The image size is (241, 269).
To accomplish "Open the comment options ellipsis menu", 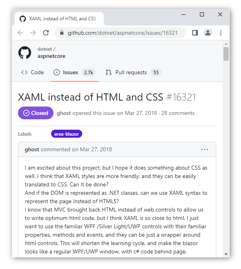I will (x=205, y=149).
